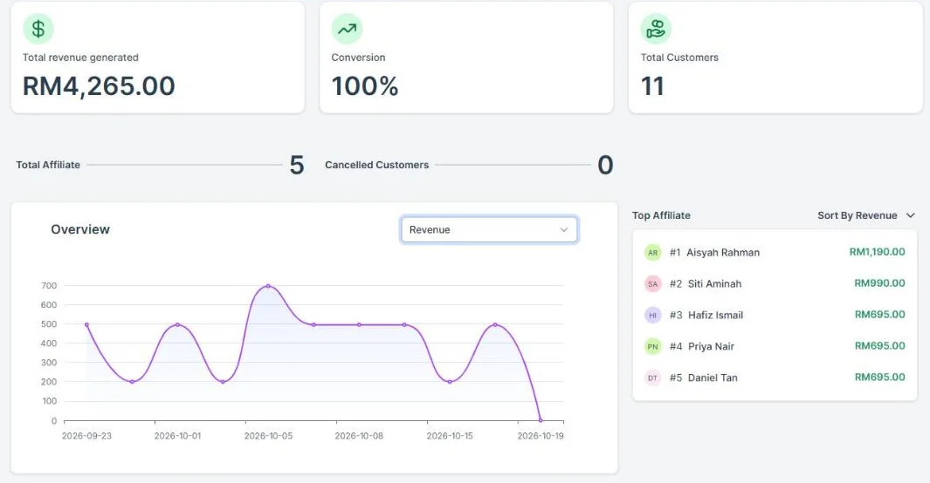Click the Total Customers count 11

(x=652, y=86)
